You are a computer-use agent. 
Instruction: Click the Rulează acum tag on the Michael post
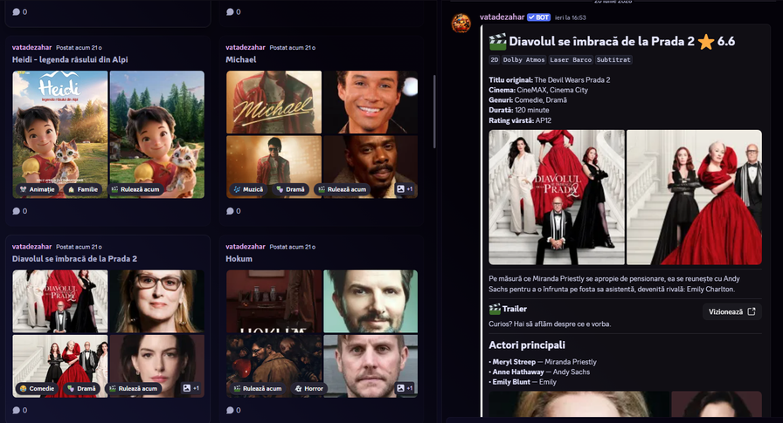(342, 189)
